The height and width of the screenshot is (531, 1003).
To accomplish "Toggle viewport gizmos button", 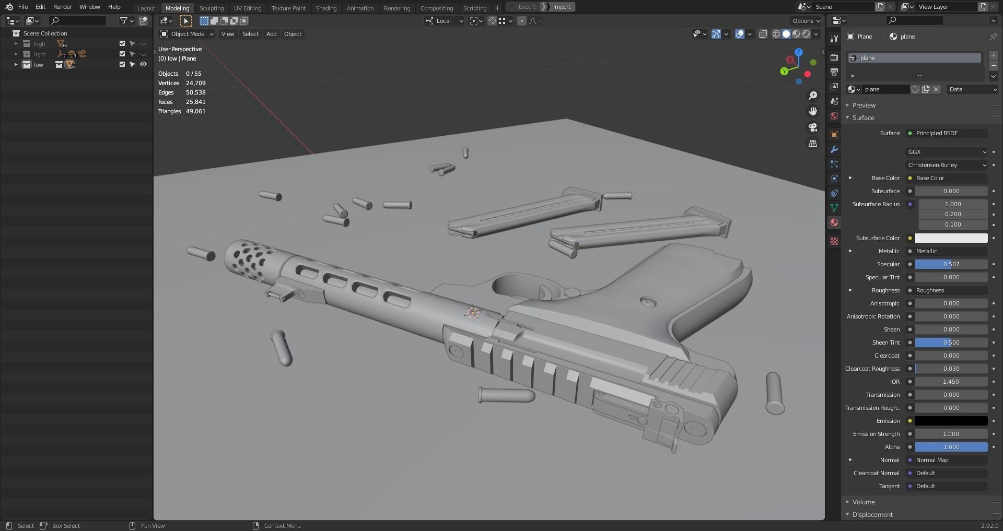I will pos(716,34).
